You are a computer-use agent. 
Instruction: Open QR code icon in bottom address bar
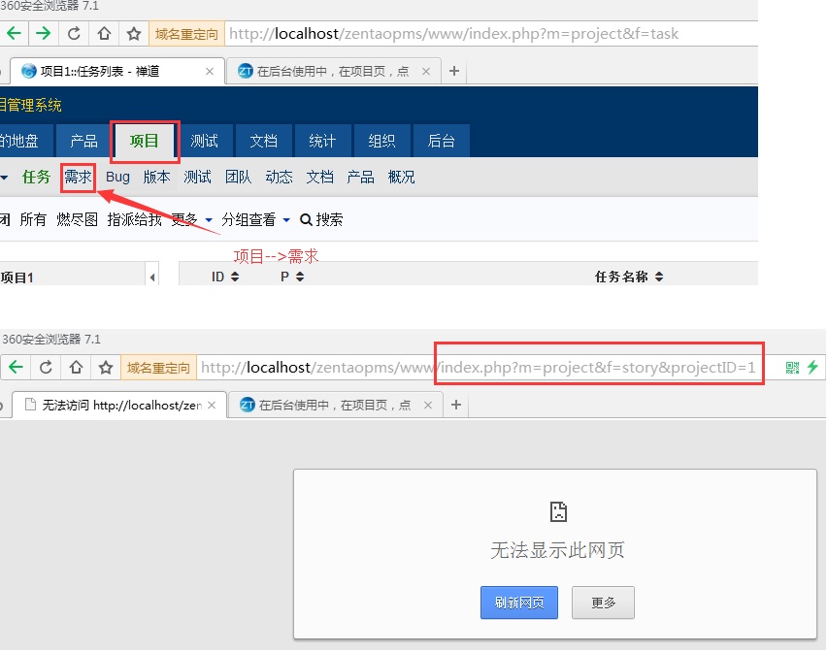[x=792, y=368]
